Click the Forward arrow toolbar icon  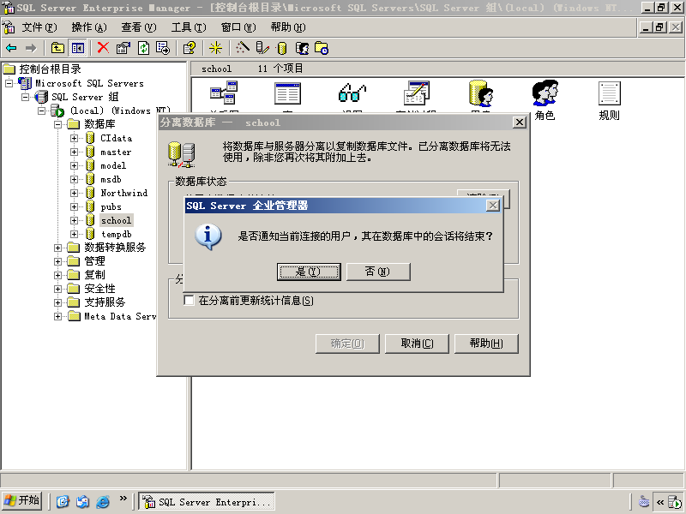click(x=31, y=48)
